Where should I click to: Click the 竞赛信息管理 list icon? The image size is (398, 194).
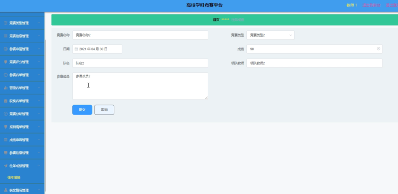pyautogui.click(x=5, y=36)
